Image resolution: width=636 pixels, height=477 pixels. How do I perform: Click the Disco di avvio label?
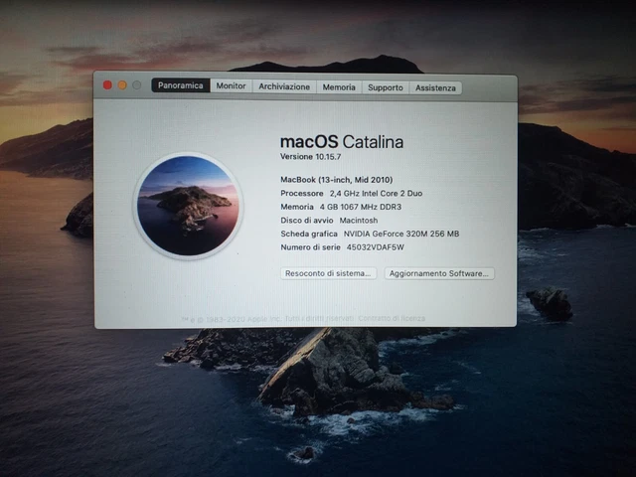click(307, 221)
